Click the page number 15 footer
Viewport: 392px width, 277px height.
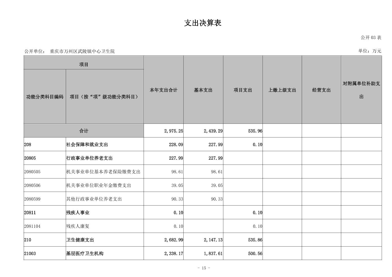click(x=204, y=268)
